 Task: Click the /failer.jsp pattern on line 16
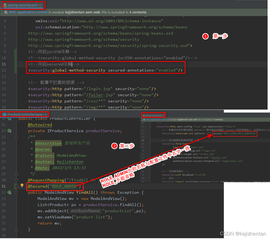99,95
